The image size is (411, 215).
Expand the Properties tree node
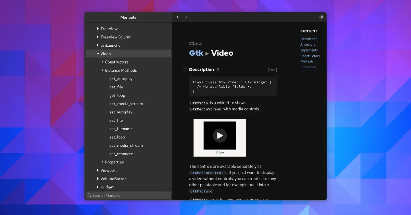(x=102, y=162)
